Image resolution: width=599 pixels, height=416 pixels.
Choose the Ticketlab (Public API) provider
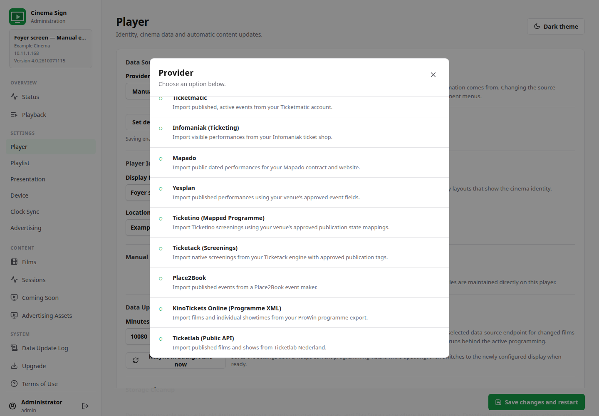(299, 343)
